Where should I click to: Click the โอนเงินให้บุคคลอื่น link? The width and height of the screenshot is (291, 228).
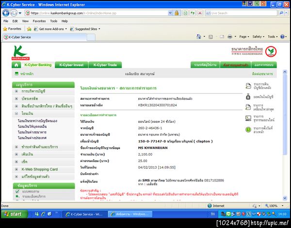(x=32, y=126)
